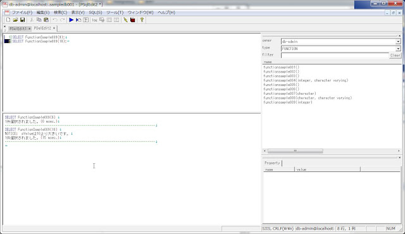
Task: Select functionsample005() in the list
Action: (281, 85)
